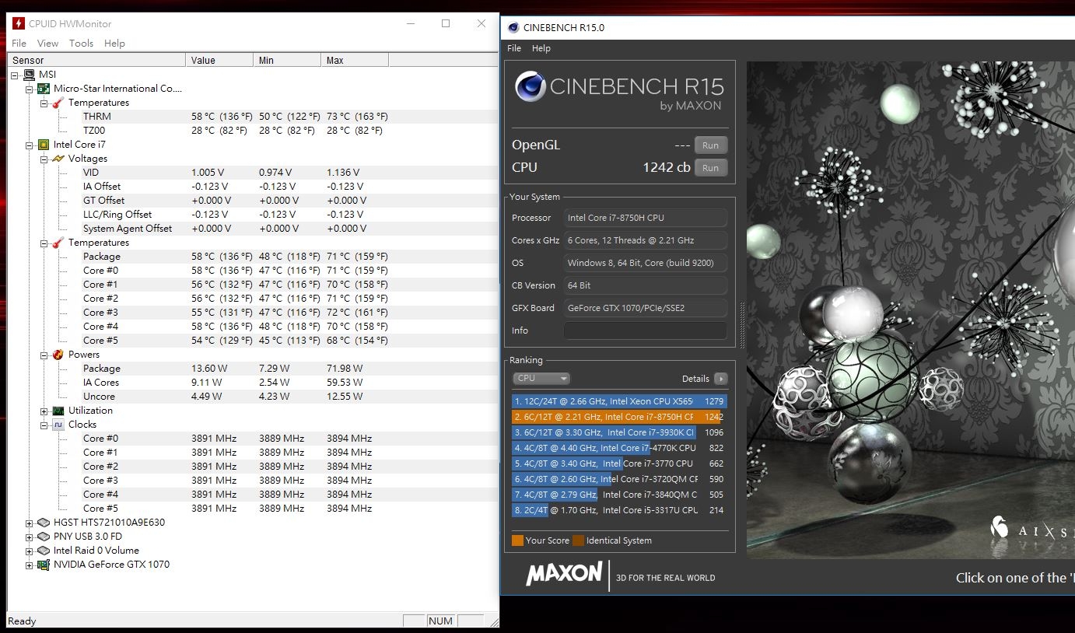This screenshot has width=1075, height=633.
Task: Click the flame icon next to Powers
Action: click(x=58, y=355)
